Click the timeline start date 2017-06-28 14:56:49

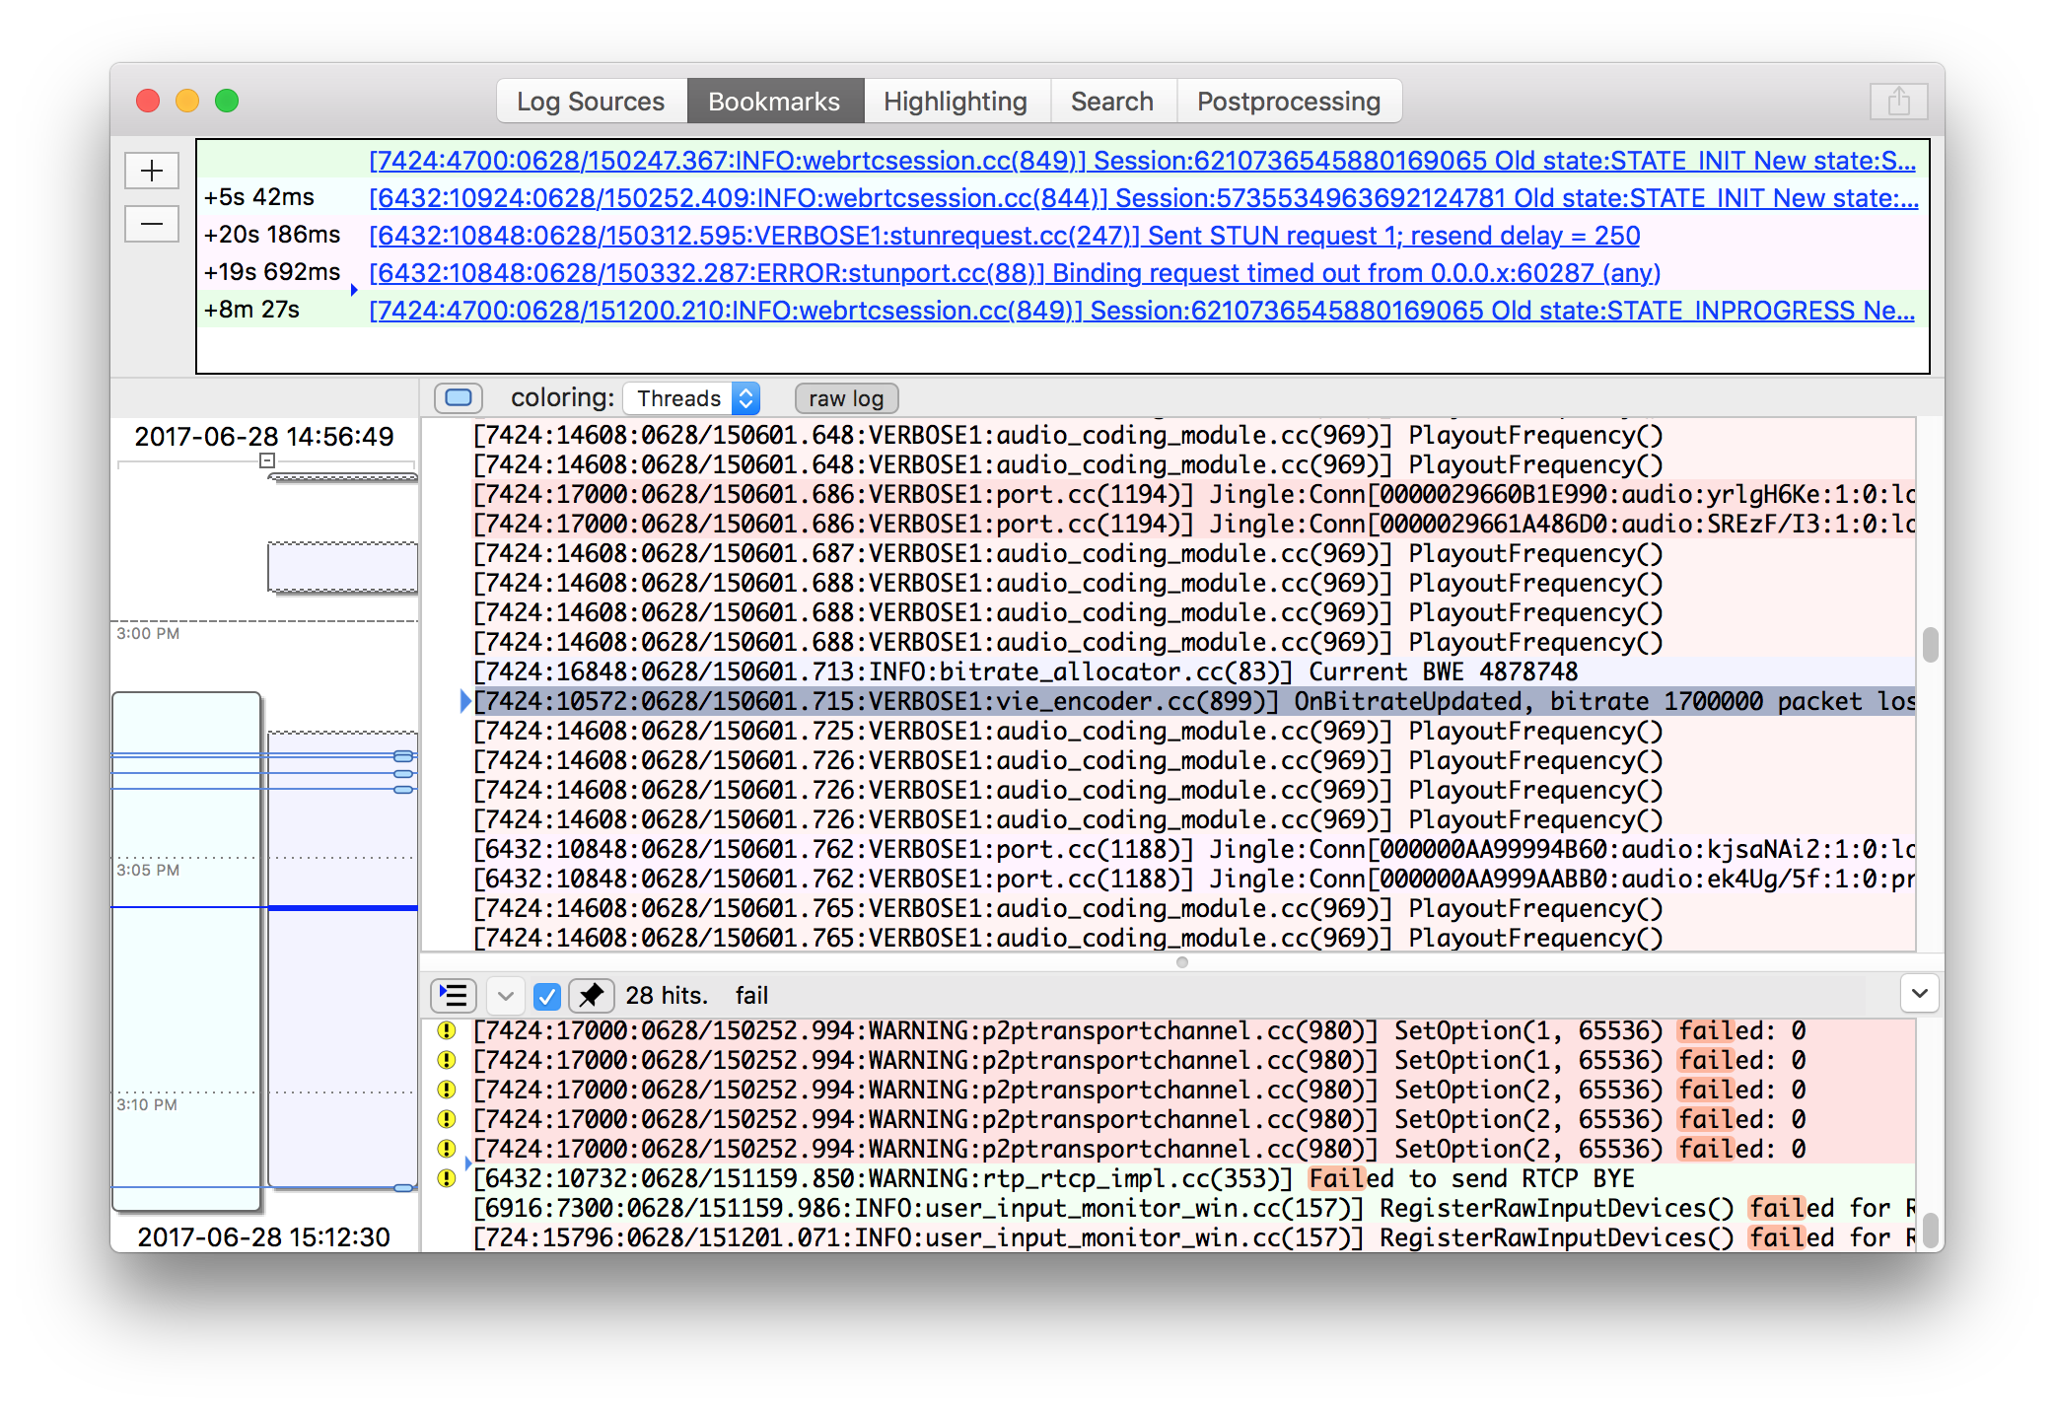(x=264, y=437)
